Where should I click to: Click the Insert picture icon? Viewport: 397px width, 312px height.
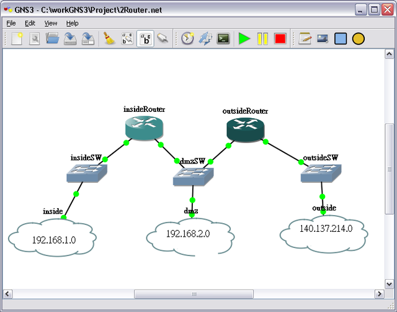pyautogui.click(x=323, y=39)
